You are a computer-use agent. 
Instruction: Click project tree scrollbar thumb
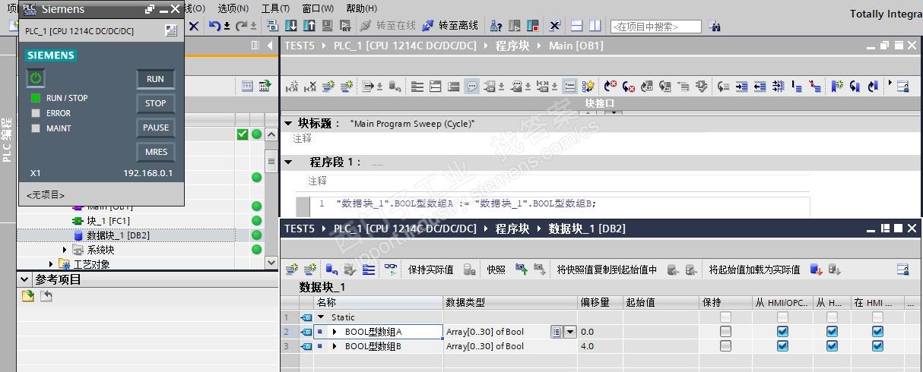pos(271,162)
